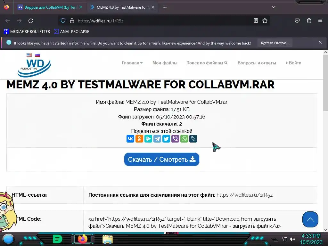Click the Скачать / Смотреть download button

[x=162, y=160]
